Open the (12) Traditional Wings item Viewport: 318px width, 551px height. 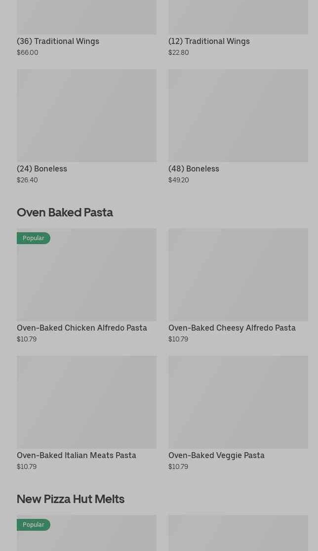coord(209,41)
